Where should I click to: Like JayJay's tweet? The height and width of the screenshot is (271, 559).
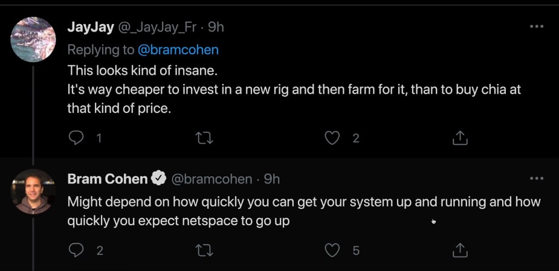[332, 138]
